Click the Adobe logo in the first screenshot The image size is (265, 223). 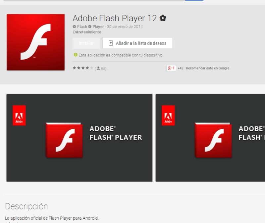click(x=19, y=115)
